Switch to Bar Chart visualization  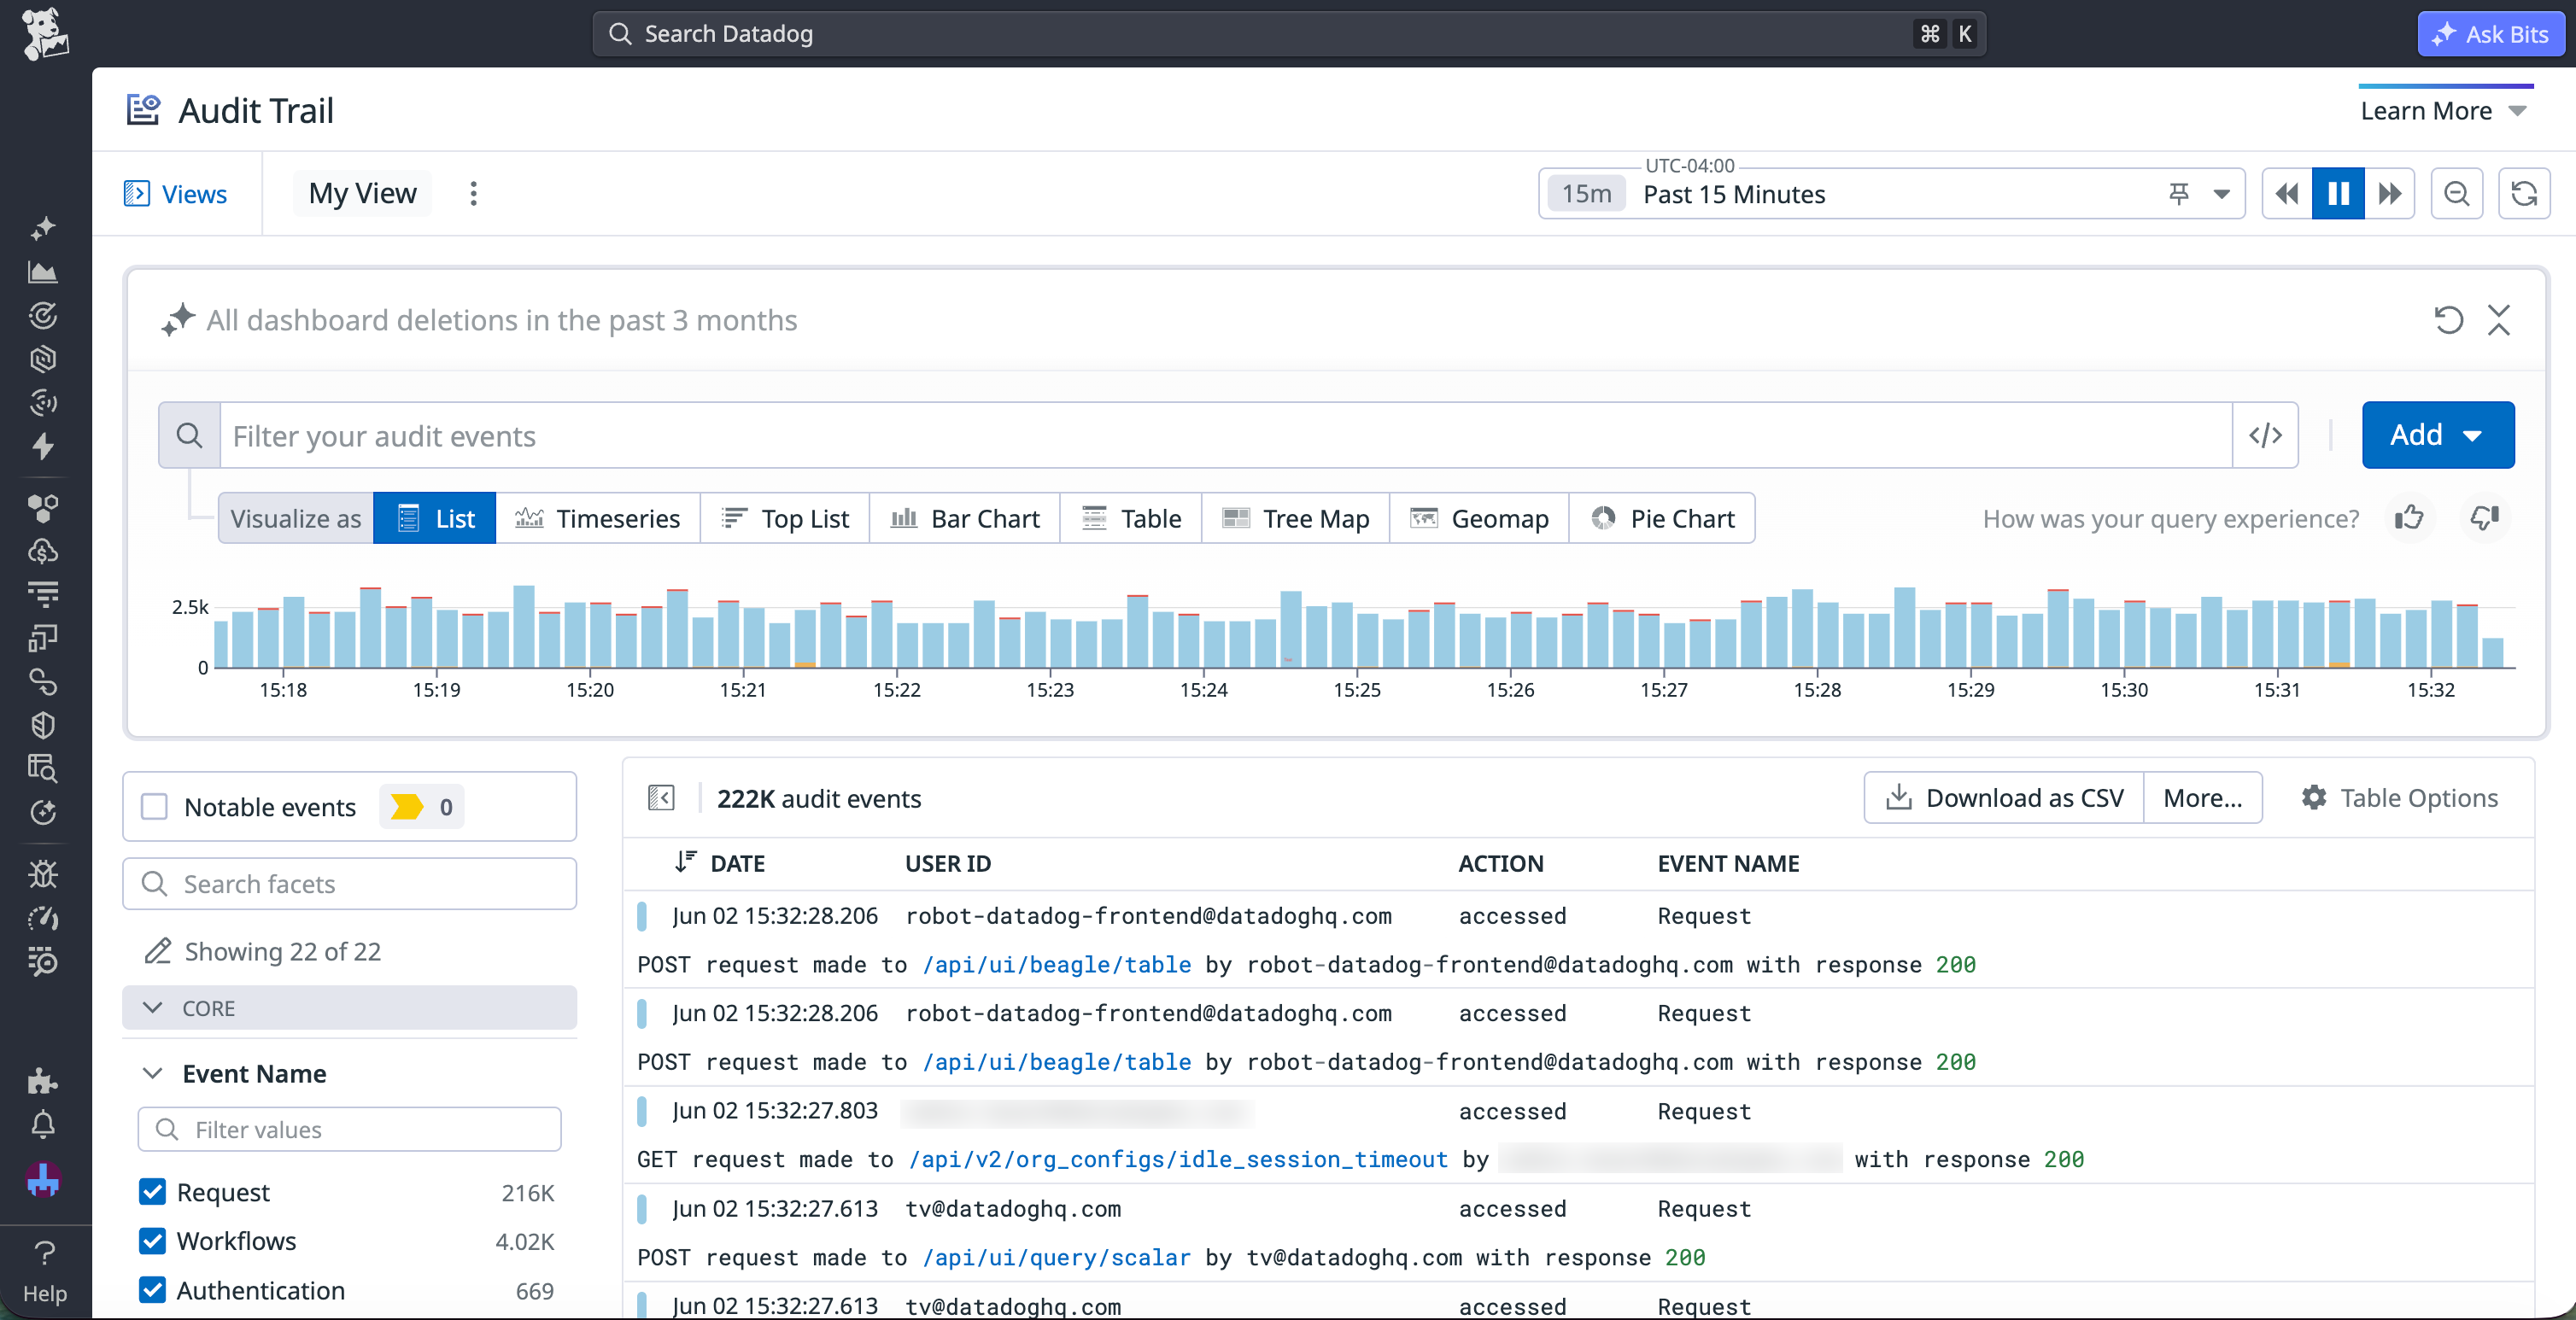click(x=965, y=518)
